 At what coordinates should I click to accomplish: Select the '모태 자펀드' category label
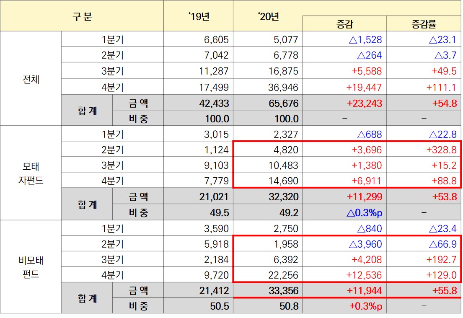pos(31,173)
